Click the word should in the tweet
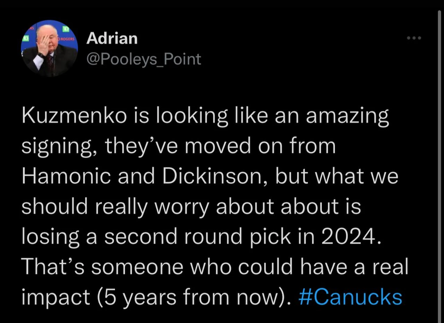 pyautogui.click(x=54, y=206)
